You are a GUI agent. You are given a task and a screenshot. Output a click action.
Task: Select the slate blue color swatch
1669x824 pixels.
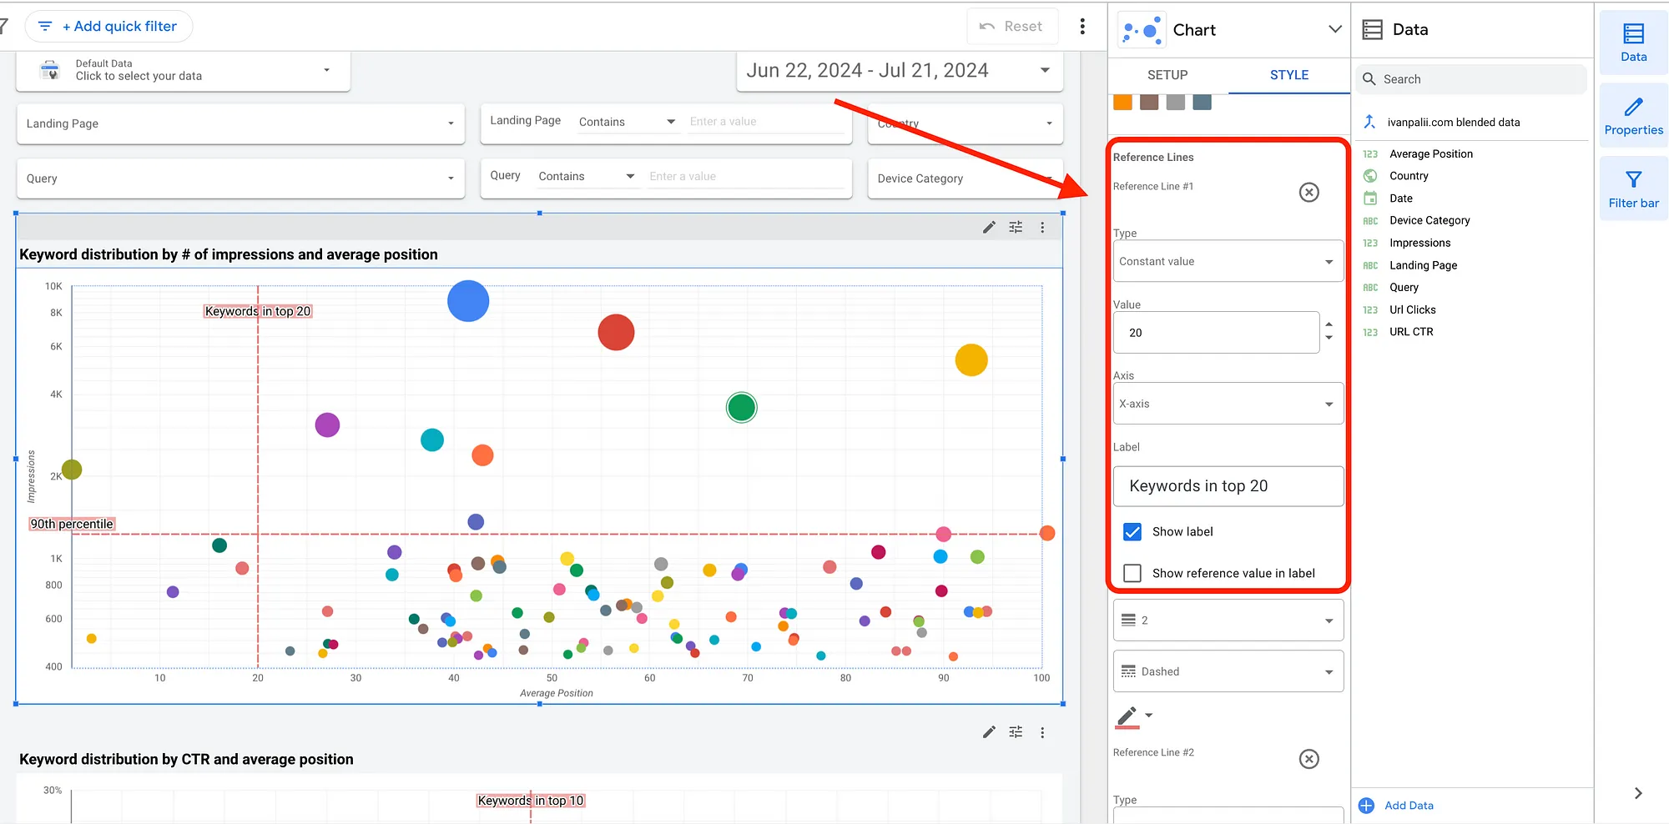pyautogui.click(x=1203, y=102)
